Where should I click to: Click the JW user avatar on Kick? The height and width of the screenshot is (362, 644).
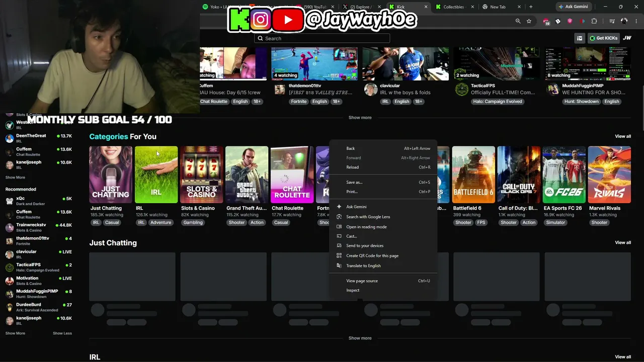coord(627,38)
